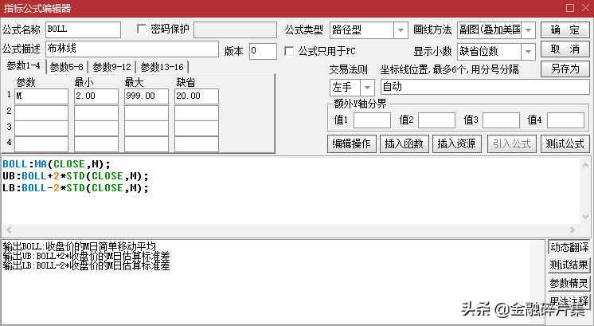Click the 公式名称 input field containing BOLL
The image size is (594, 326).
(x=83, y=30)
